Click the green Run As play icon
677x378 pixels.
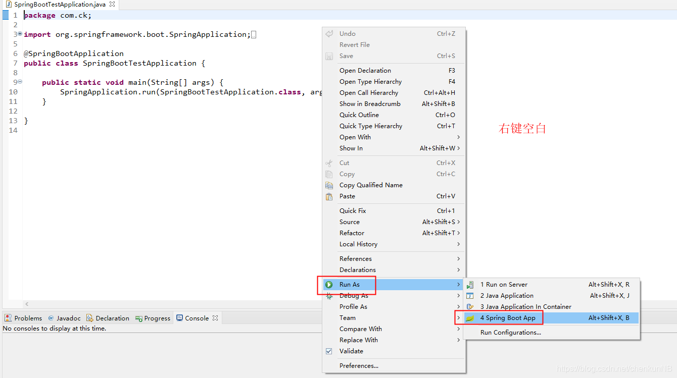[x=329, y=285]
